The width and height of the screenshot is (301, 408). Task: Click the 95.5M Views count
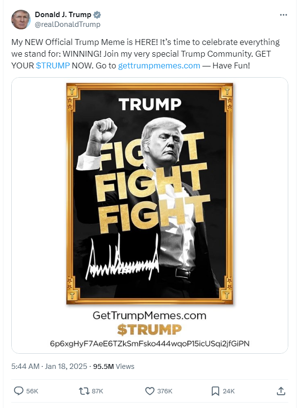click(114, 366)
